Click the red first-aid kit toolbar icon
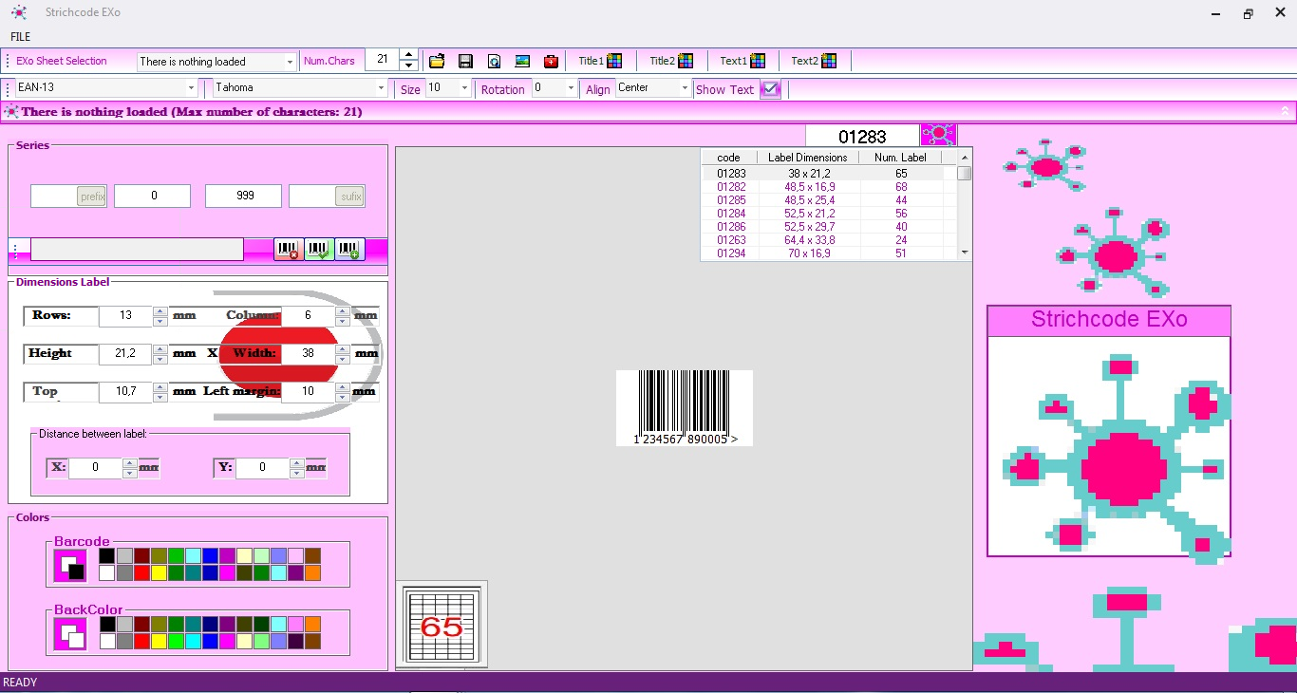Viewport: 1297px width, 693px height. click(x=551, y=61)
